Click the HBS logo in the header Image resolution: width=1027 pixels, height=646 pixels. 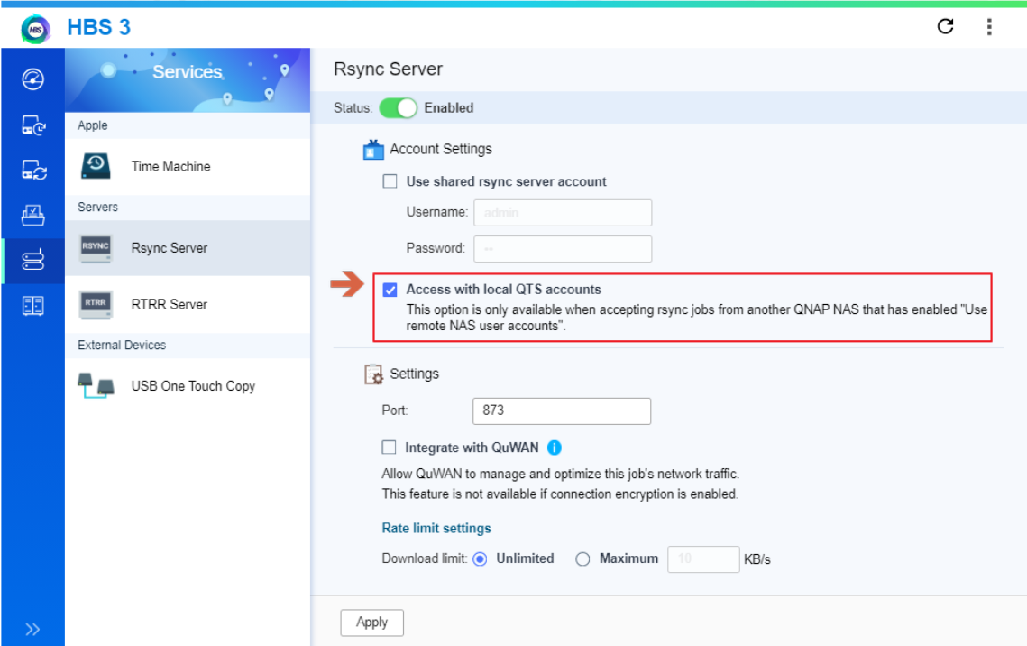click(x=36, y=27)
